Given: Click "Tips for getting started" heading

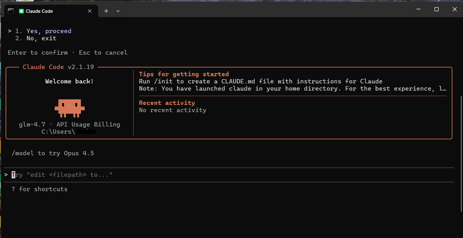Looking at the screenshot, I should click(x=184, y=74).
